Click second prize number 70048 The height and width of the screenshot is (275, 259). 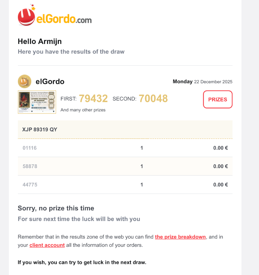coord(153,99)
